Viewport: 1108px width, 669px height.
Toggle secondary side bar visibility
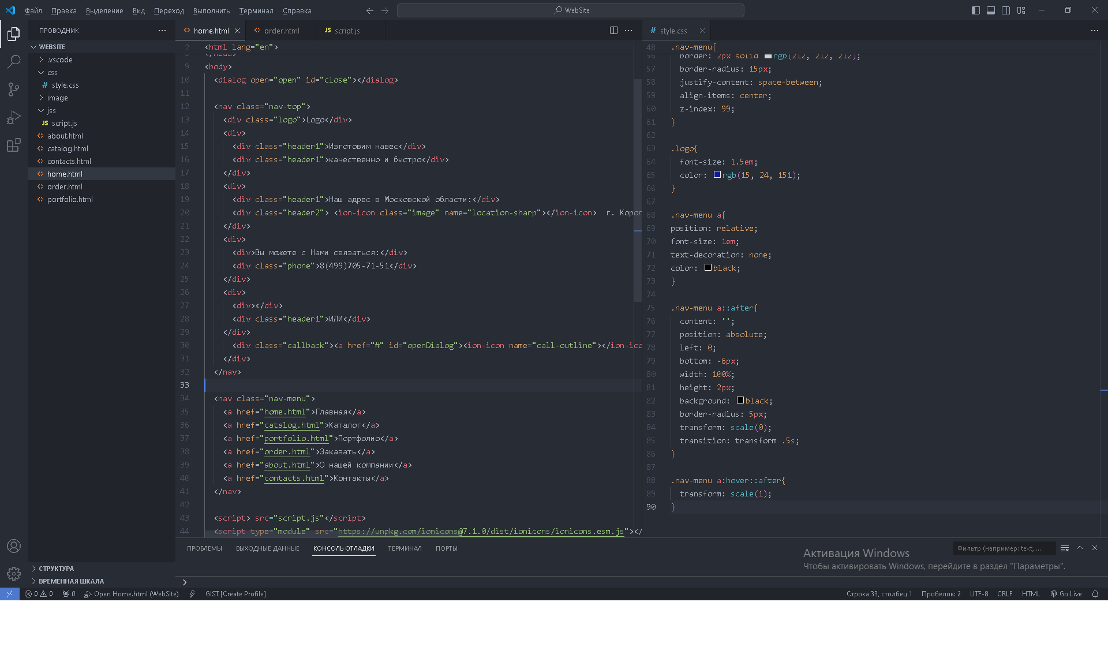coord(1006,10)
